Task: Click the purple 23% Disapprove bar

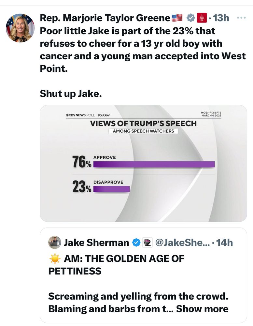Action: tap(111, 189)
